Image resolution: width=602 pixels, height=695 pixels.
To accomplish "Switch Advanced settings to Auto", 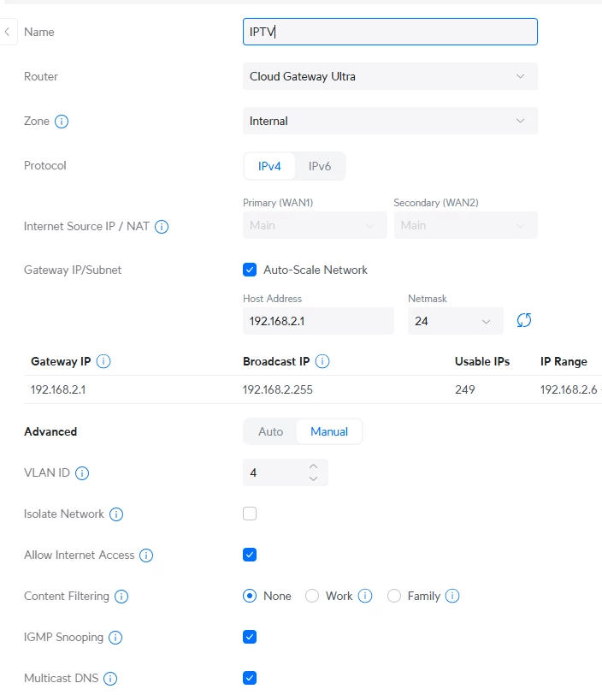I will 270,431.
